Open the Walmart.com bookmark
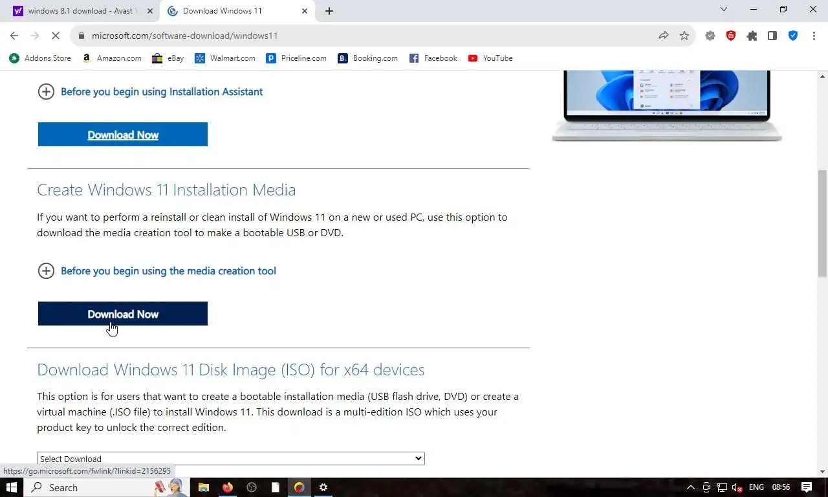The width and height of the screenshot is (828, 497). point(225,58)
